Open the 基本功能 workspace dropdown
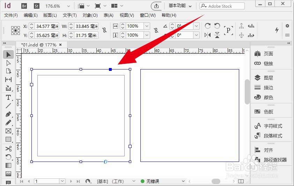 pos(180,6)
